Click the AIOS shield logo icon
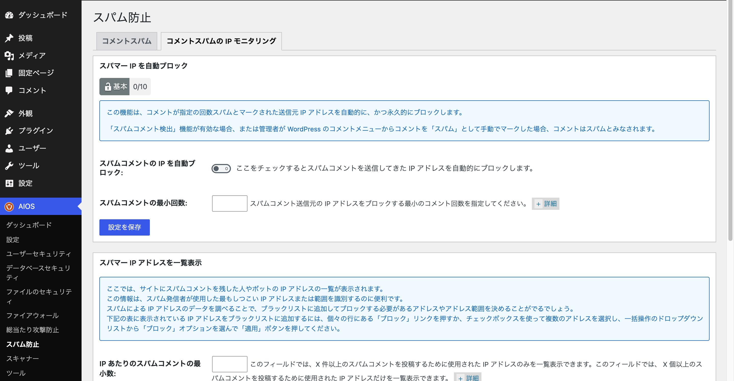 coord(9,207)
